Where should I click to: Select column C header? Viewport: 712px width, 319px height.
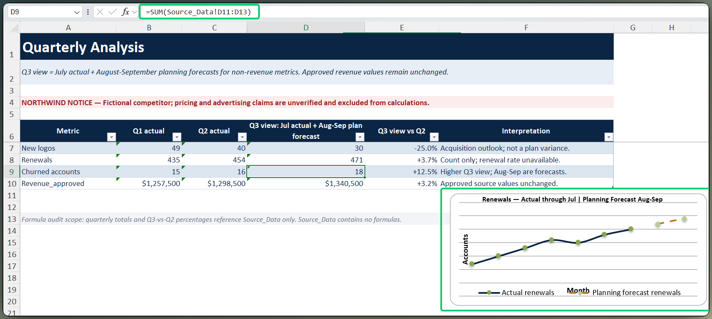pyautogui.click(x=214, y=28)
